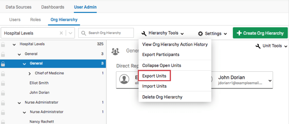
Task: Click the Create Org Hierarchy button
Action: (260, 33)
